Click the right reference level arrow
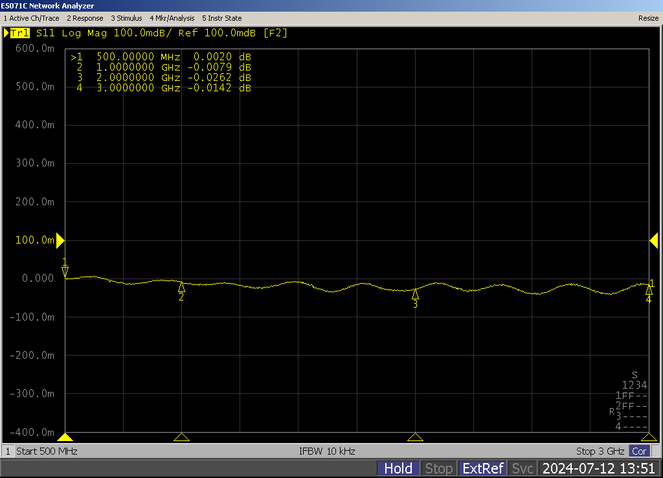 point(653,240)
